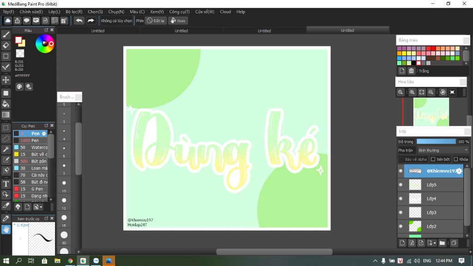The width and height of the screenshot is (473, 266).
Task: Undock the Xem trước cọ preview panel
Action: click(46, 218)
